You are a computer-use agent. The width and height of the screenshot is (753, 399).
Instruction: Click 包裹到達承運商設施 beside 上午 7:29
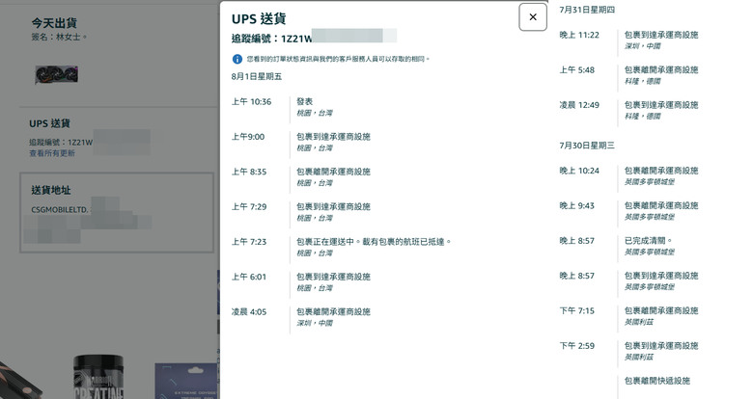pos(333,206)
